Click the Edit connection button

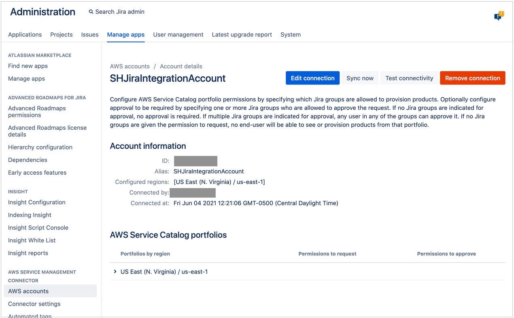312,78
